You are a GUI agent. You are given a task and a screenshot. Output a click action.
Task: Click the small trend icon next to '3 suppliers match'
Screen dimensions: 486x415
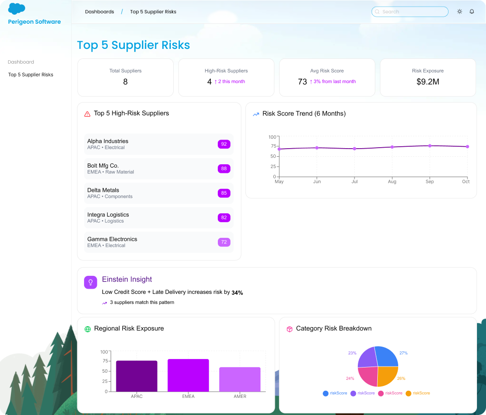pos(104,302)
